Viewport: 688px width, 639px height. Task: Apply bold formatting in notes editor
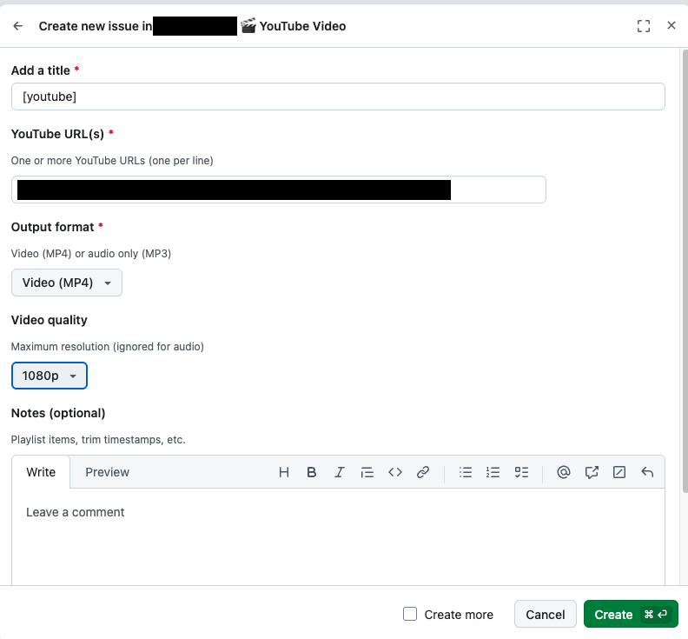point(312,472)
